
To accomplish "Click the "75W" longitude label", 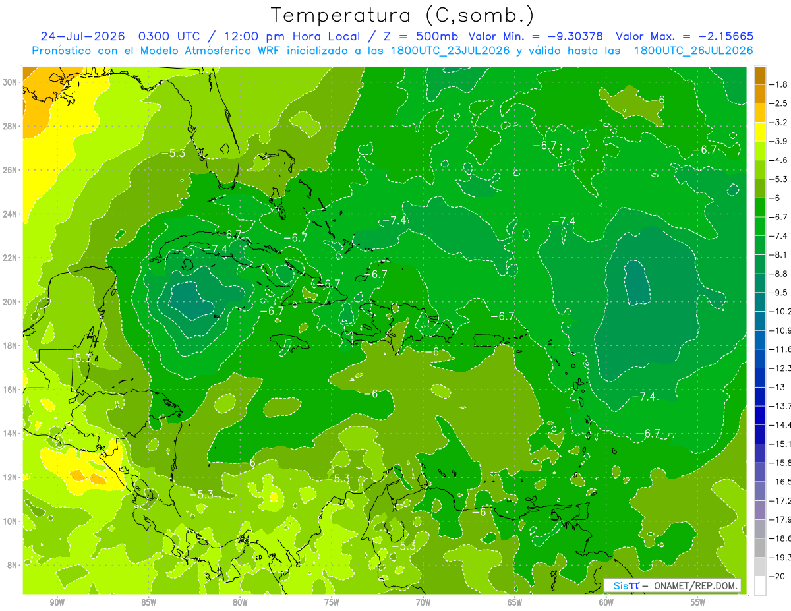I will (332, 602).
